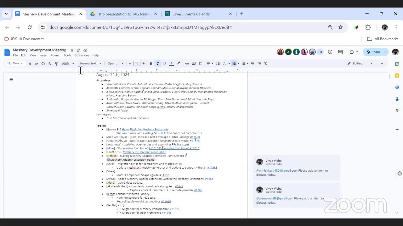Decrease the font size with minus
Image resolution: width=403 pixels, height=226 pixels.
pyautogui.click(x=130, y=63)
